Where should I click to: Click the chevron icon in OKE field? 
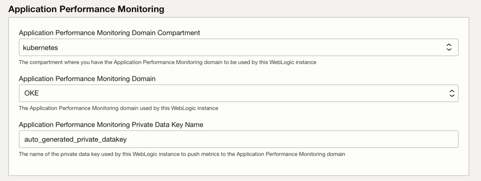(452, 93)
